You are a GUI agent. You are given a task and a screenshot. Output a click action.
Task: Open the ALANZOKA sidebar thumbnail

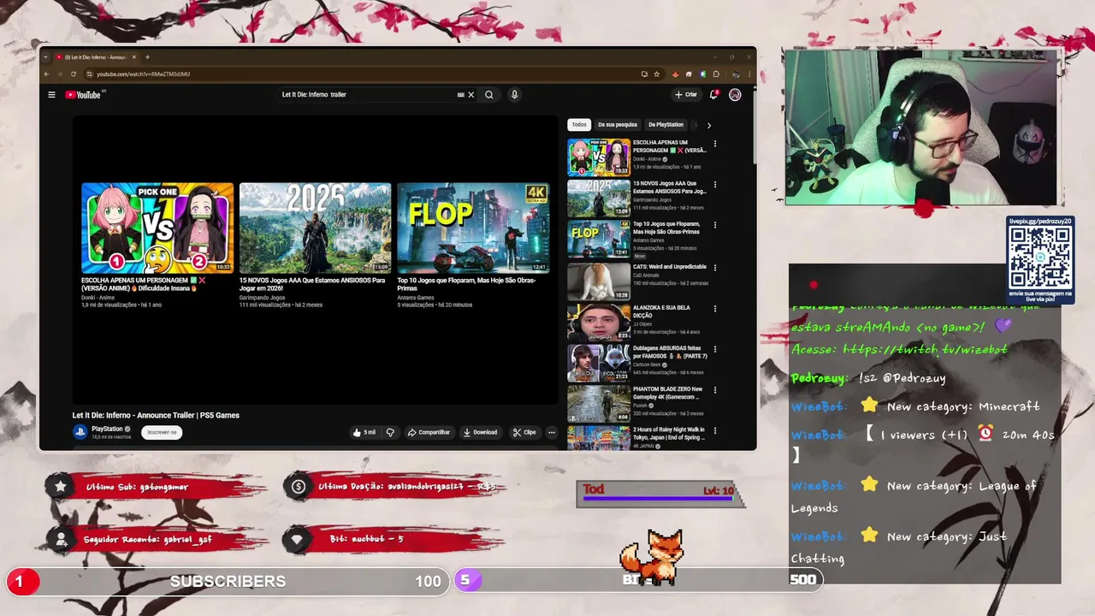(x=599, y=323)
